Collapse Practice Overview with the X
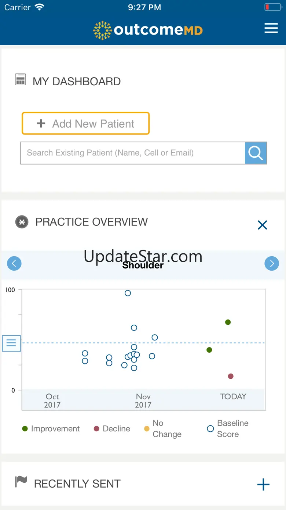This screenshot has width=286, height=510. [263, 225]
